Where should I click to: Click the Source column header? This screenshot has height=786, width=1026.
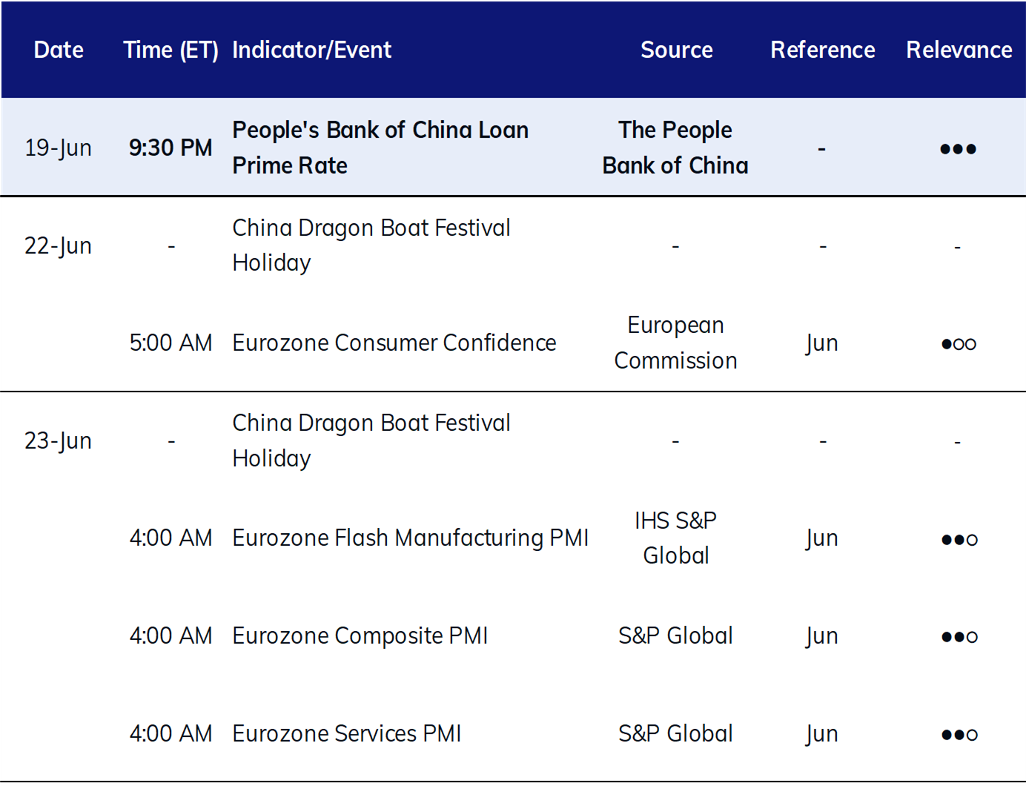pyautogui.click(x=676, y=50)
